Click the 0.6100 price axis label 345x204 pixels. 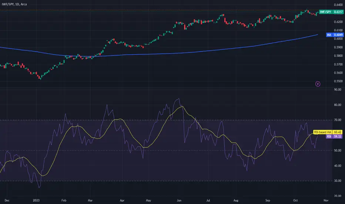coord(338,30)
